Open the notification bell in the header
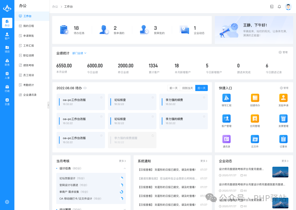 [279, 7]
